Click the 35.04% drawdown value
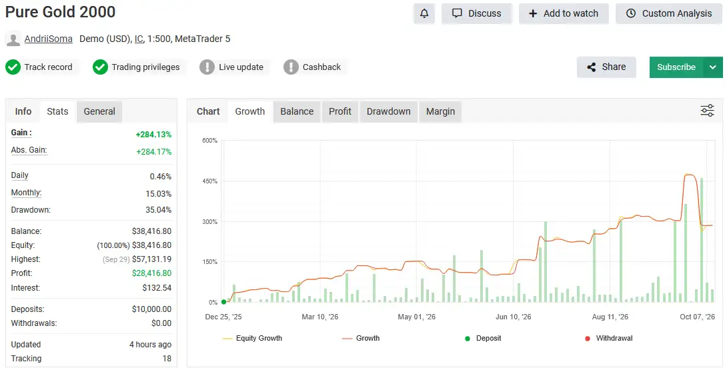Screen dimensions: 727x370 pyautogui.click(x=159, y=210)
